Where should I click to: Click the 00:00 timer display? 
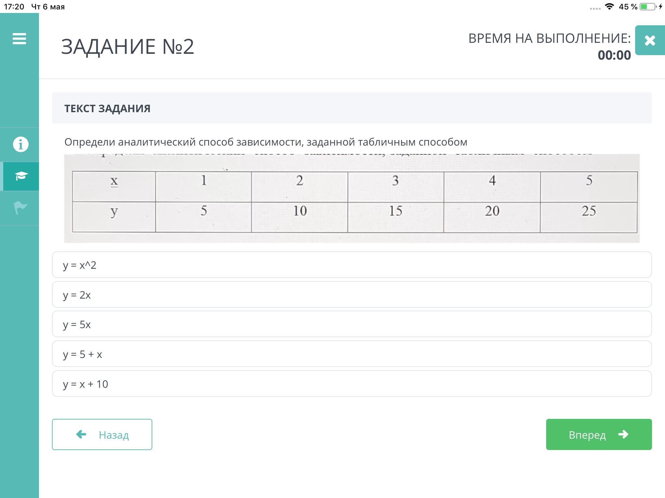614,55
